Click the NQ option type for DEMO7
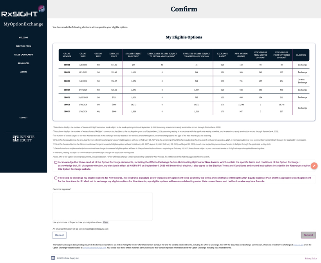The image size is (321, 263). point(98,112)
